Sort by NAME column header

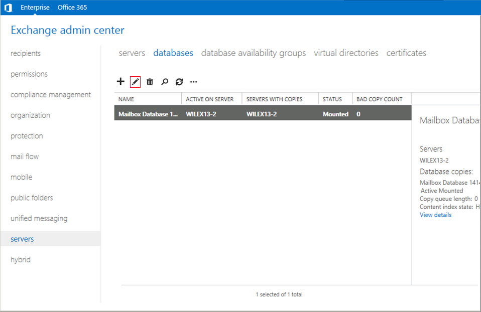[x=126, y=99]
